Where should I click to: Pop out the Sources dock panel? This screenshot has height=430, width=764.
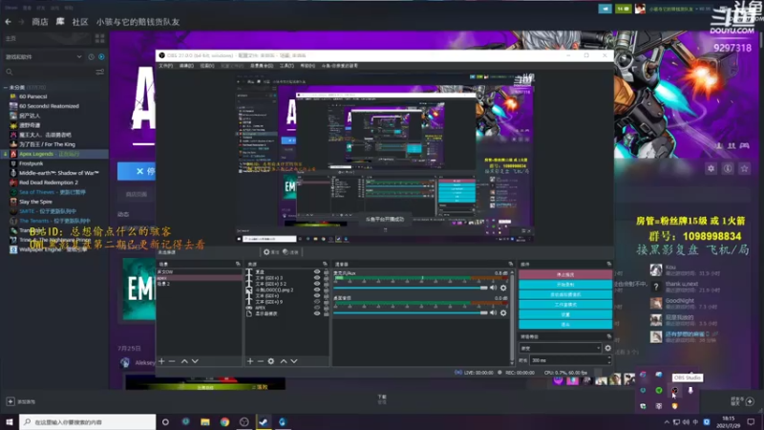point(325,264)
